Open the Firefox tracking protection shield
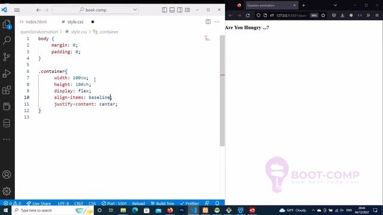Image resolution: width=383 pixels, height=215 pixels. 258,16
